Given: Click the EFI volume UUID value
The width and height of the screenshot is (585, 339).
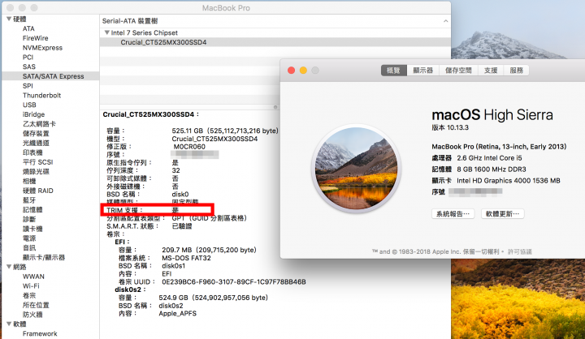Looking at the screenshot, I should tap(233, 281).
